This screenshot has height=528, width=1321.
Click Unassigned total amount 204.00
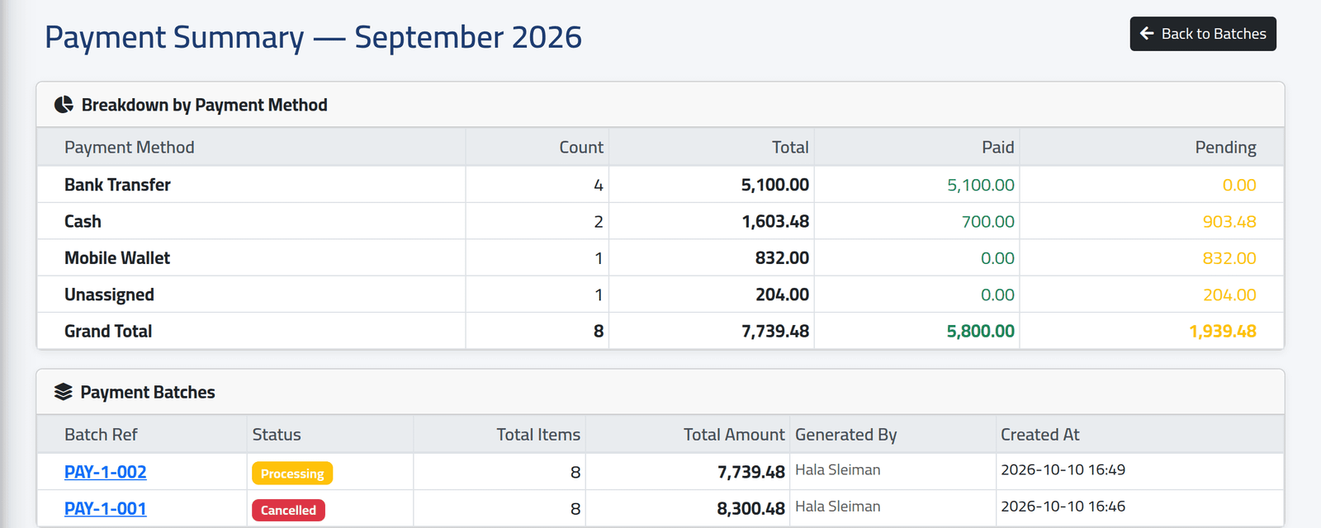click(x=783, y=295)
